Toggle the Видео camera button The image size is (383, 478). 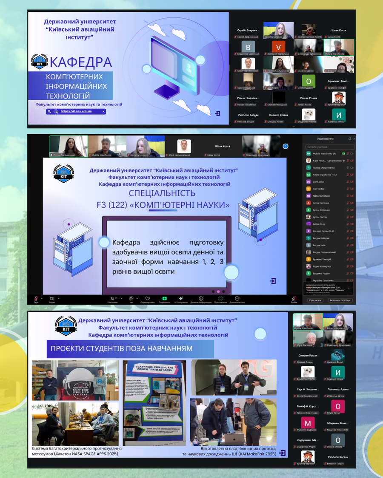coord(52,298)
